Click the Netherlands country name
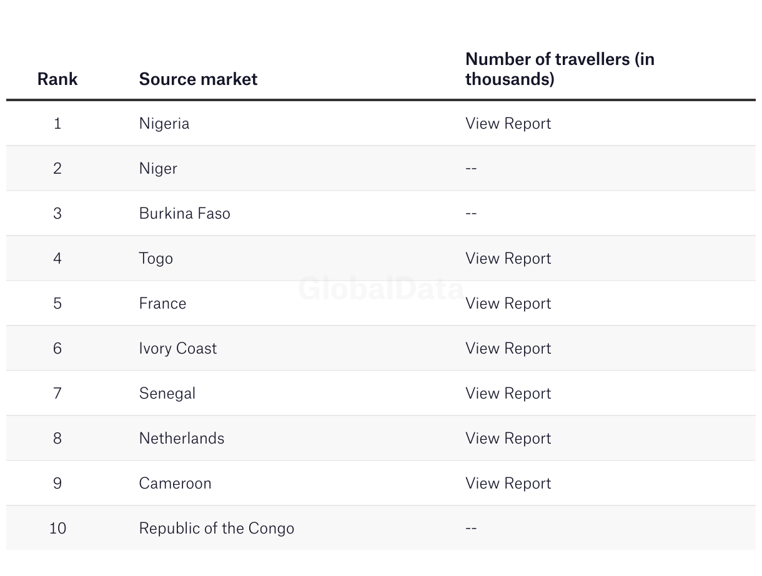The width and height of the screenshot is (762, 576). (x=182, y=439)
